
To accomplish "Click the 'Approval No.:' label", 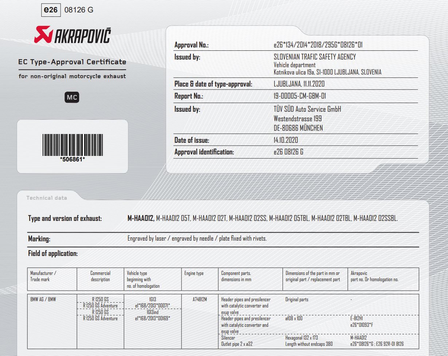I will tap(191, 46).
